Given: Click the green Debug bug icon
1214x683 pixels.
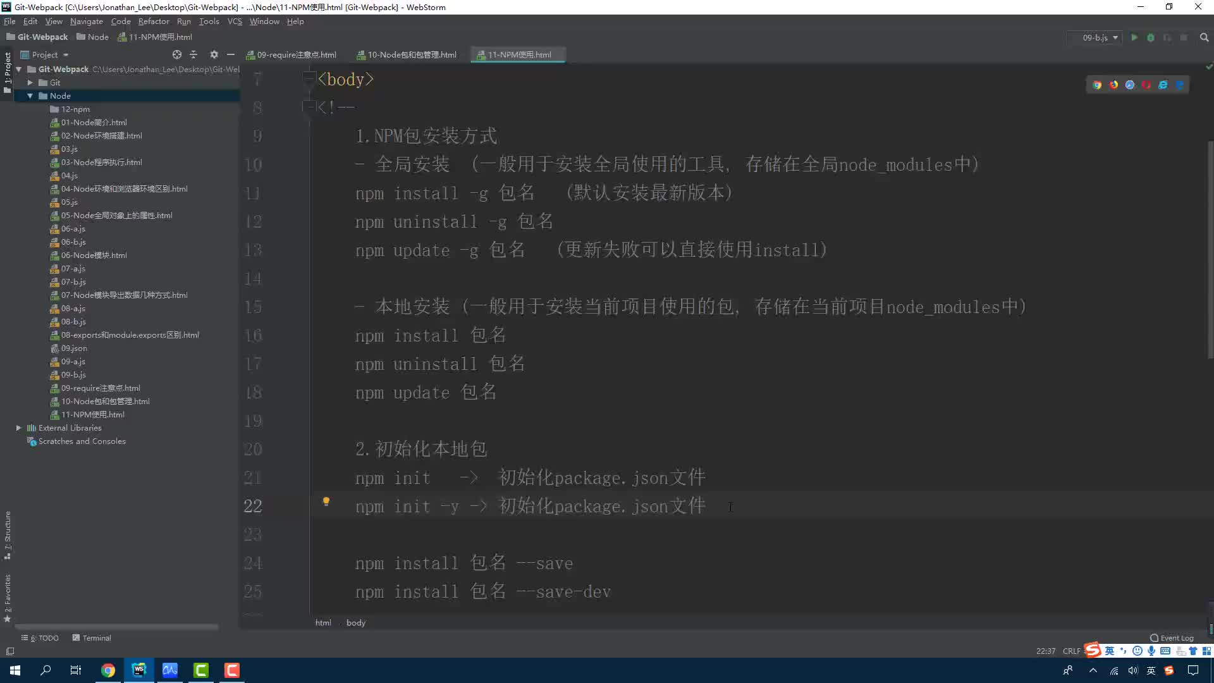Looking at the screenshot, I should pos(1151,37).
